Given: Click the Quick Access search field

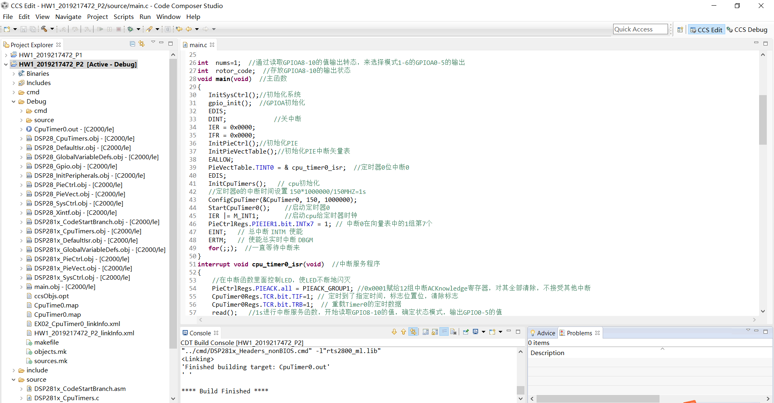Looking at the screenshot, I should (641, 29).
